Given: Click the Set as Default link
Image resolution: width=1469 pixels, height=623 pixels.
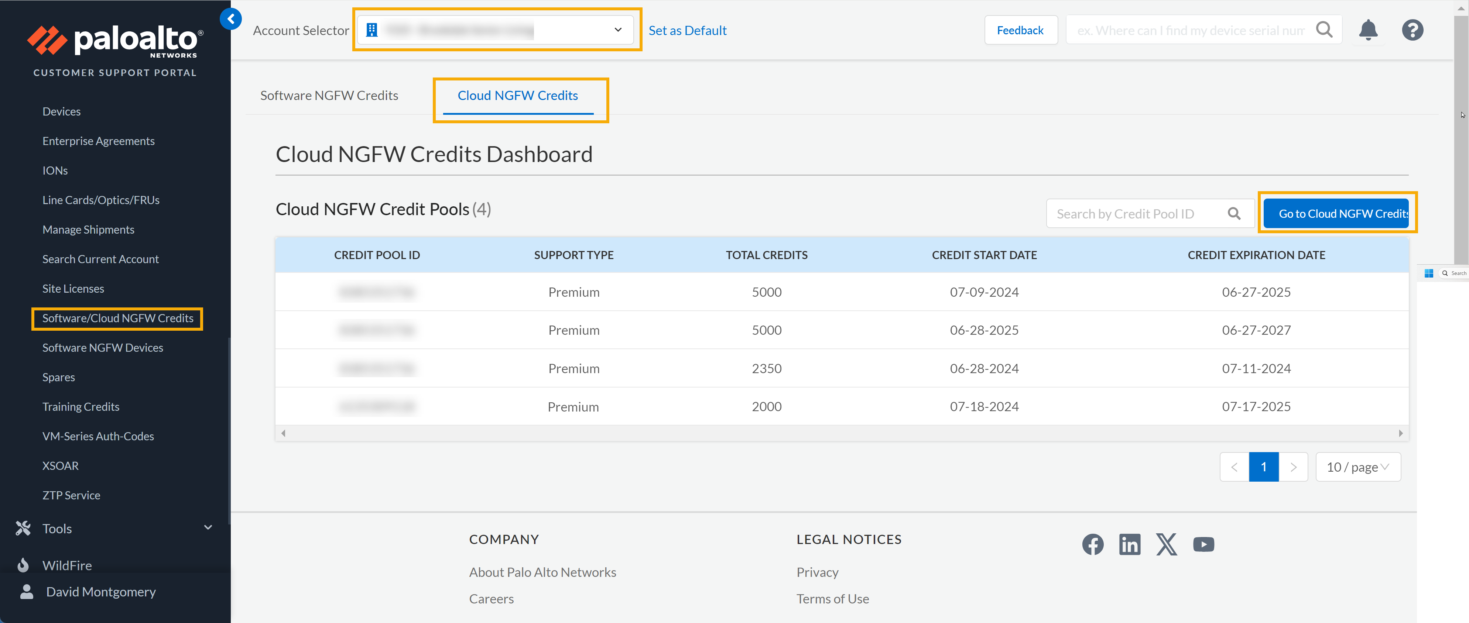Looking at the screenshot, I should pyautogui.click(x=687, y=30).
